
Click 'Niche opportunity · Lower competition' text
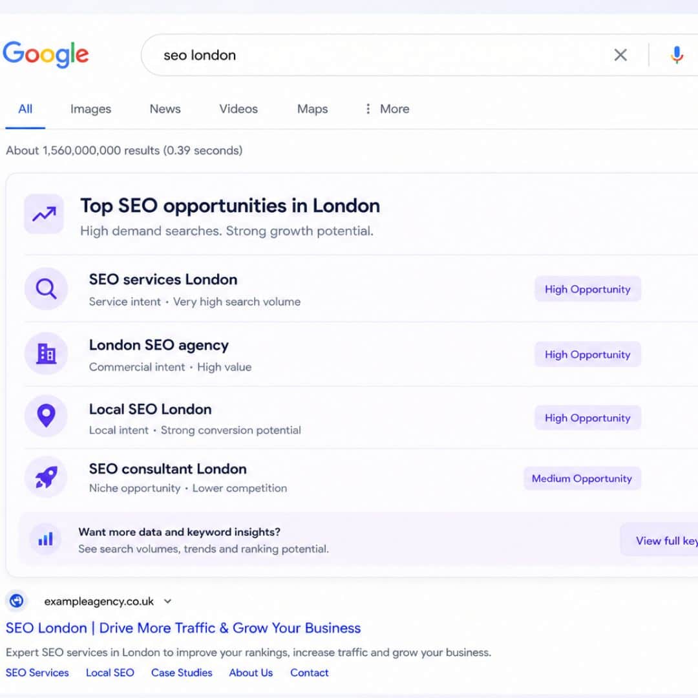point(188,489)
